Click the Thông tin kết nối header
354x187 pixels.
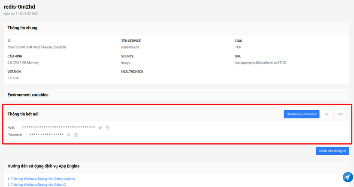[23, 114]
